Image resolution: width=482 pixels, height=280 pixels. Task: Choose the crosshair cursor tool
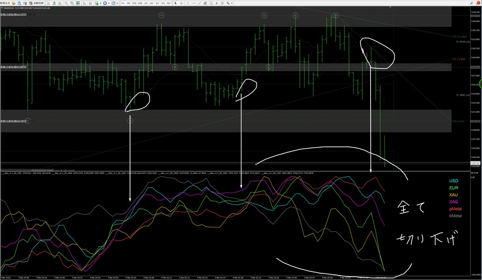pos(181,3)
